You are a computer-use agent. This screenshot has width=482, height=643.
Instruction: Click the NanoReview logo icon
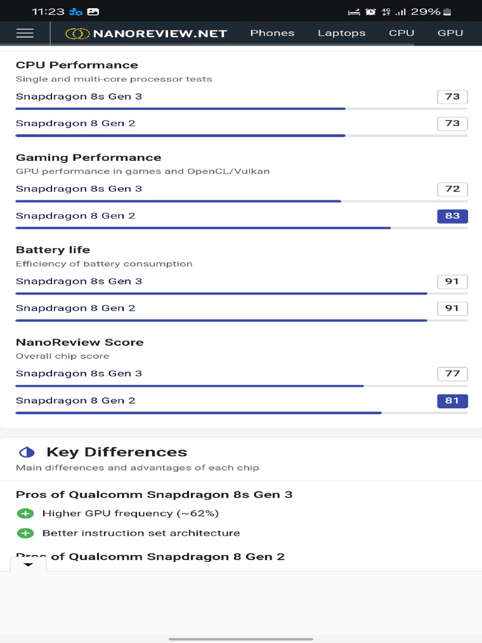pyautogui.click(x=78, y=34)
